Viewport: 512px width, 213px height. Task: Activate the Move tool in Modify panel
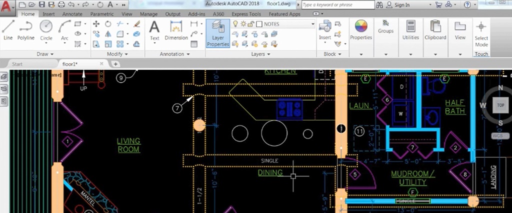tap(96, 24)
